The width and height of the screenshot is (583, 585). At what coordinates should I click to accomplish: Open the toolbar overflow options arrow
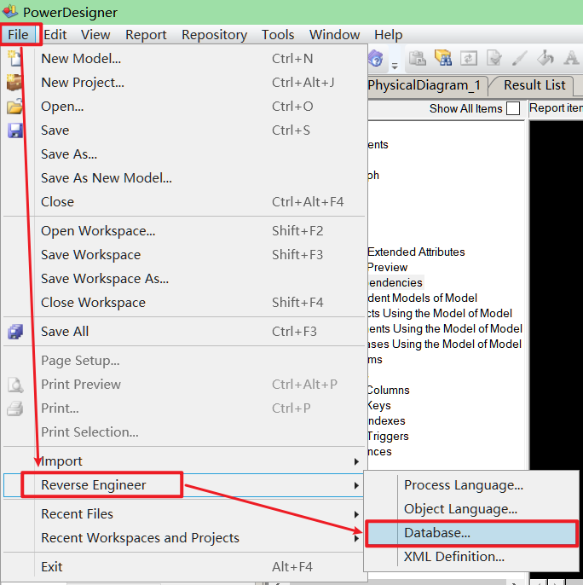point(395,66)
